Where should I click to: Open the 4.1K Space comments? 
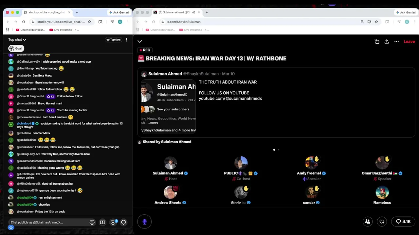403,222
